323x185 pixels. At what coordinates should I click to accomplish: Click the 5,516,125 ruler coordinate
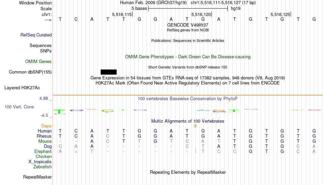[280, 14]
